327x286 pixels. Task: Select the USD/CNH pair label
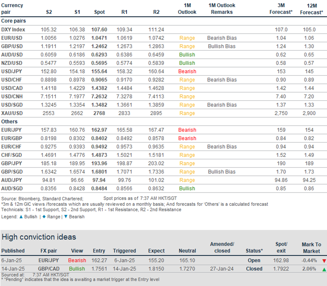coord(12,96)
